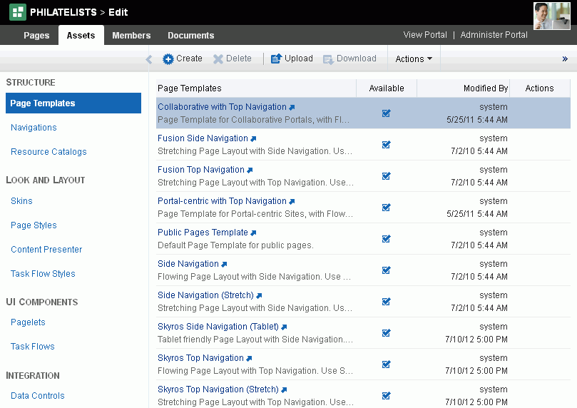Open Task Flows in sidebar
The image size is (577, 408).
(x=32, y=347)
